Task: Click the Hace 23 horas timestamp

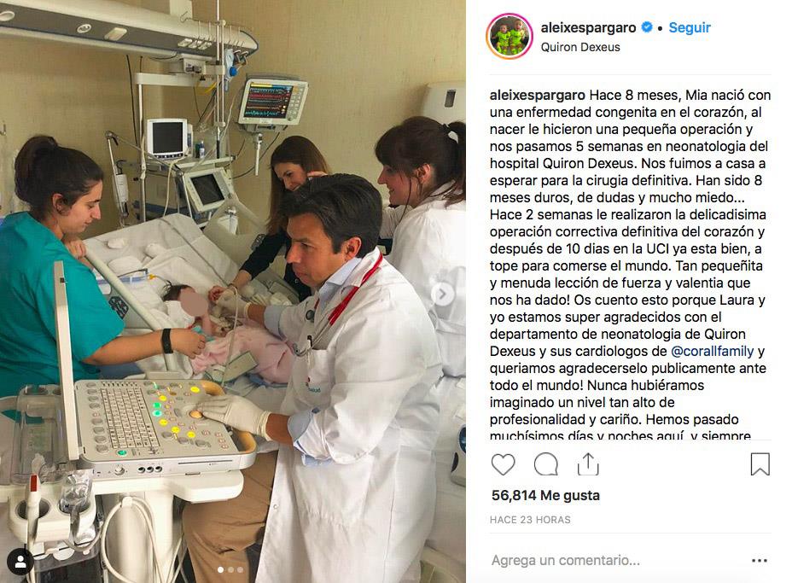Action: point(530,520)
